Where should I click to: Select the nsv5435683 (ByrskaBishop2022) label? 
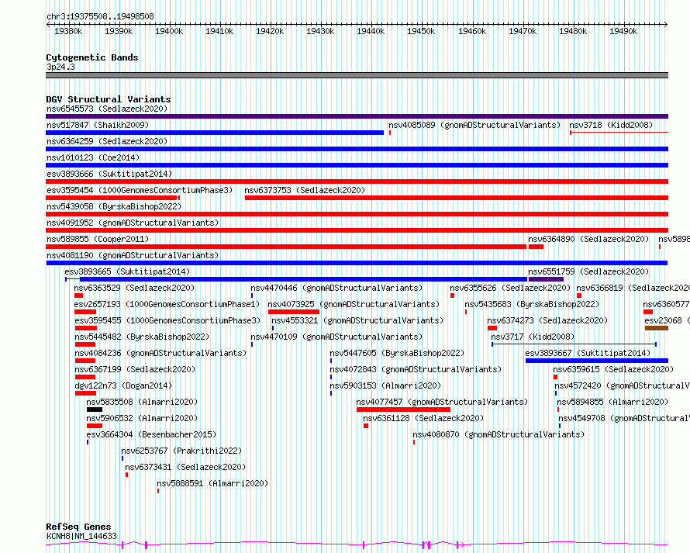click(532, 304)
